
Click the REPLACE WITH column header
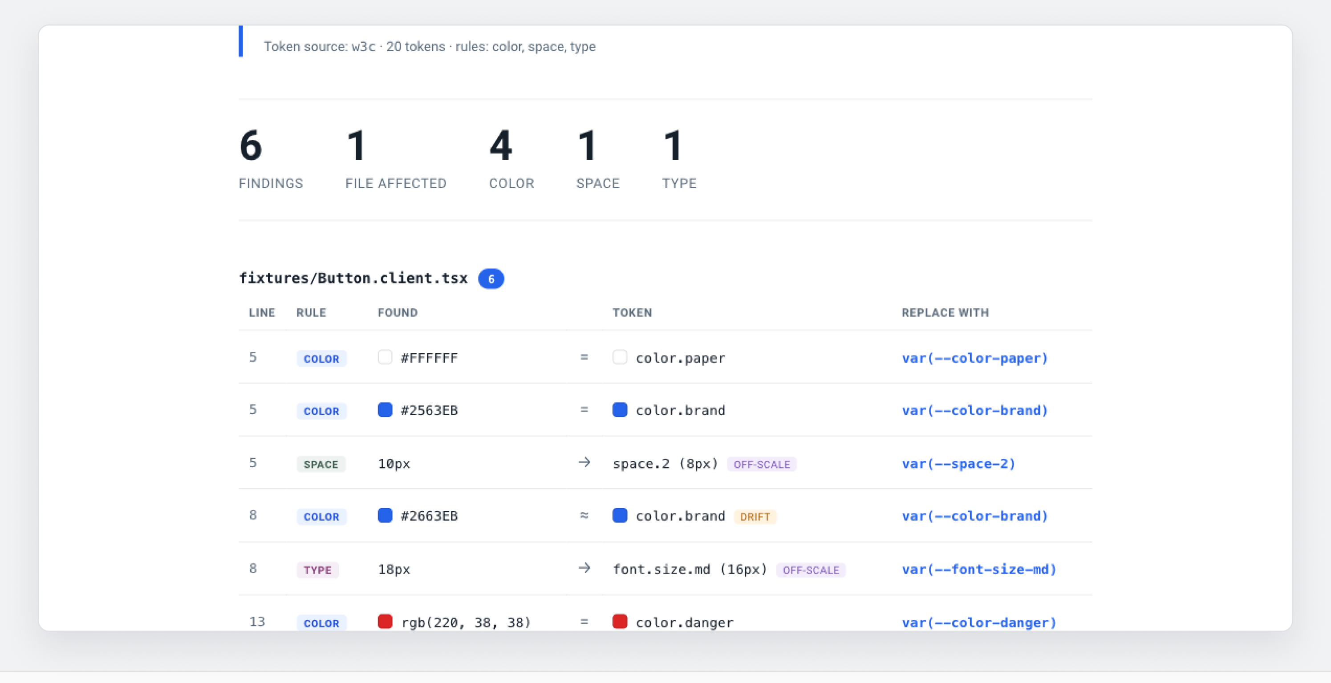[x=945, y=312]
